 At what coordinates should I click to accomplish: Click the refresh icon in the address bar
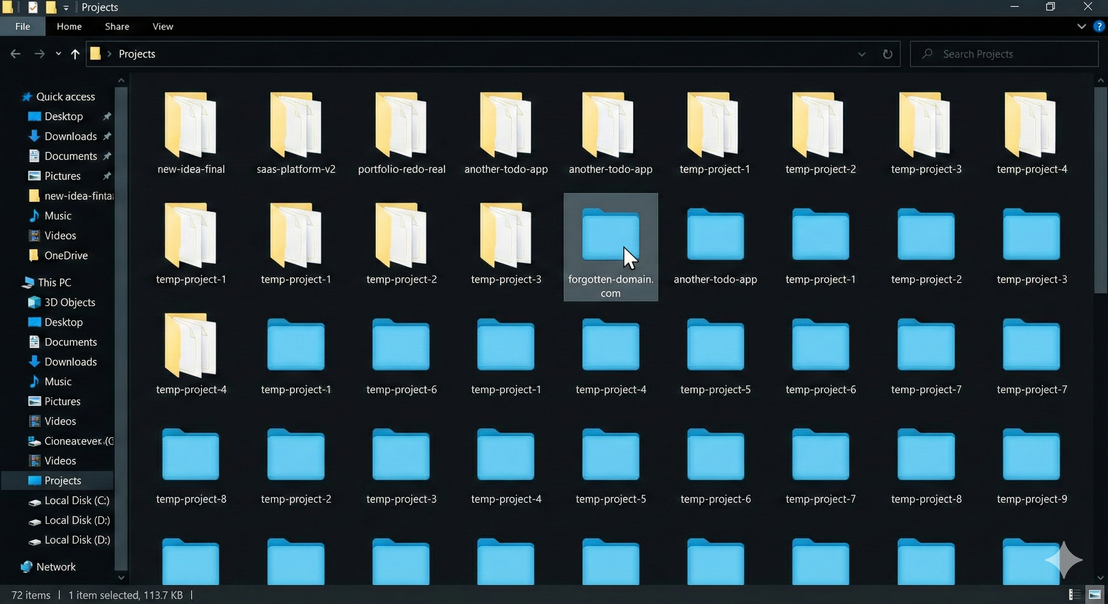(888, 54)
